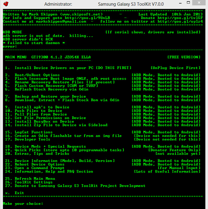Click the 'Samsung Galaxy S3 ToolKit V7.0.0' title

click(131, 4)
